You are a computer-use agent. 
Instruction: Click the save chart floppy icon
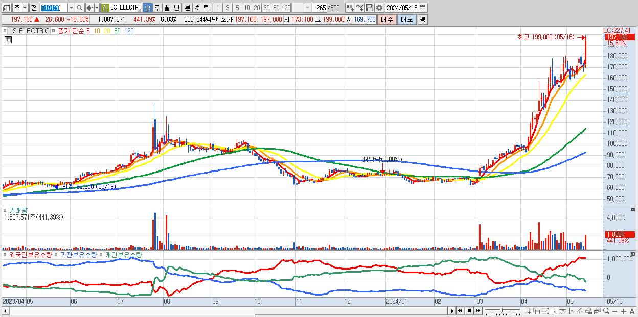point(370,8)
